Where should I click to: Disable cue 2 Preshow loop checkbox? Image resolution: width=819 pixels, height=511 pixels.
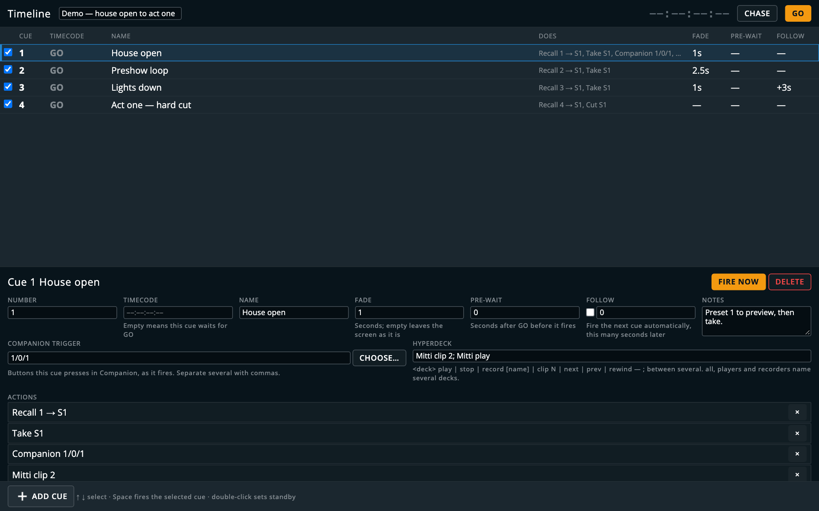point(8,69)
